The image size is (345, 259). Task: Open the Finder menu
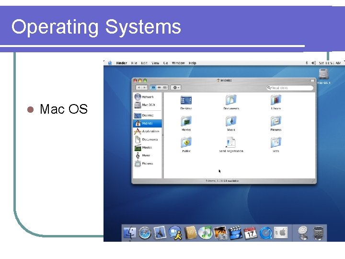click(x=122, y=63)
